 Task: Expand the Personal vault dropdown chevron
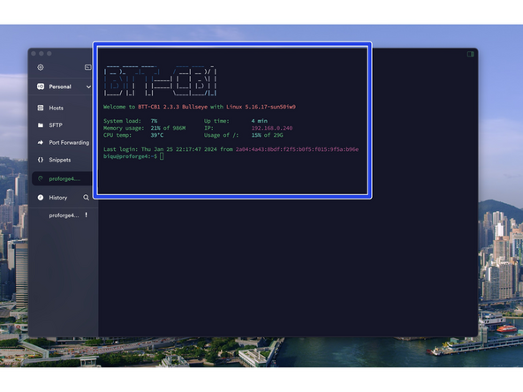pyautogui.click(x=88, y=87)
